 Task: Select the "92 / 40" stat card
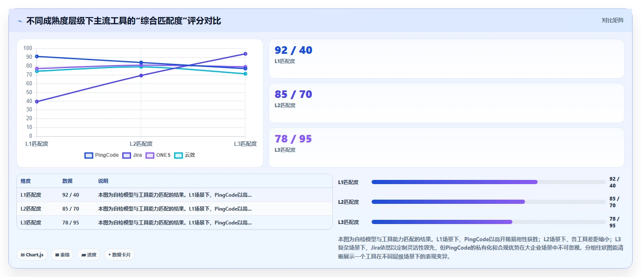coord(446,59)
